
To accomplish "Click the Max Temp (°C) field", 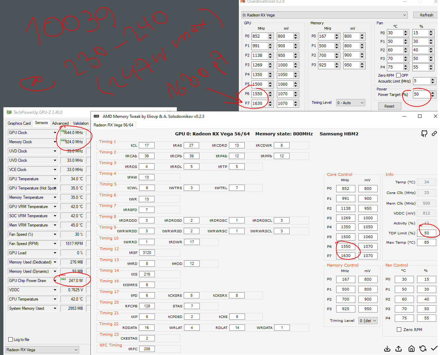I will pyautogui.click(x=427, y=242).
